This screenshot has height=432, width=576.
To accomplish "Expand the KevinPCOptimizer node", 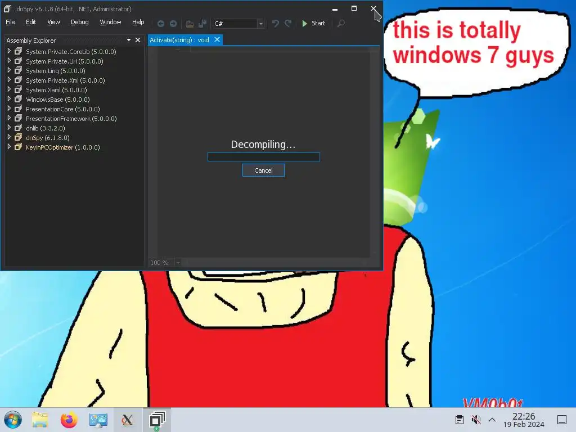I will tap(9, 147).
